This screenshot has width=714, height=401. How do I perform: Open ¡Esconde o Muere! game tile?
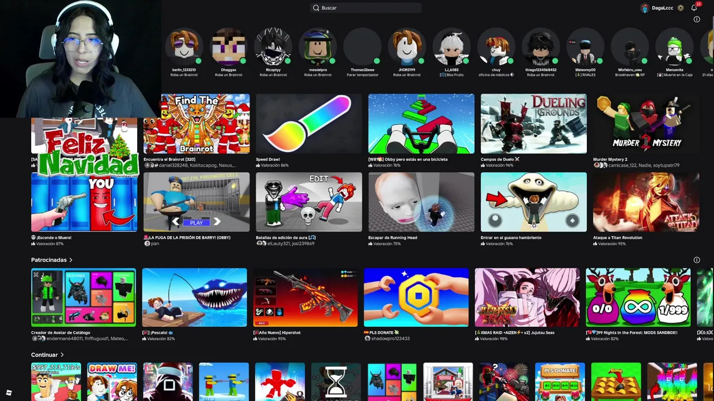pyautogui.click(x=84, y=202)
